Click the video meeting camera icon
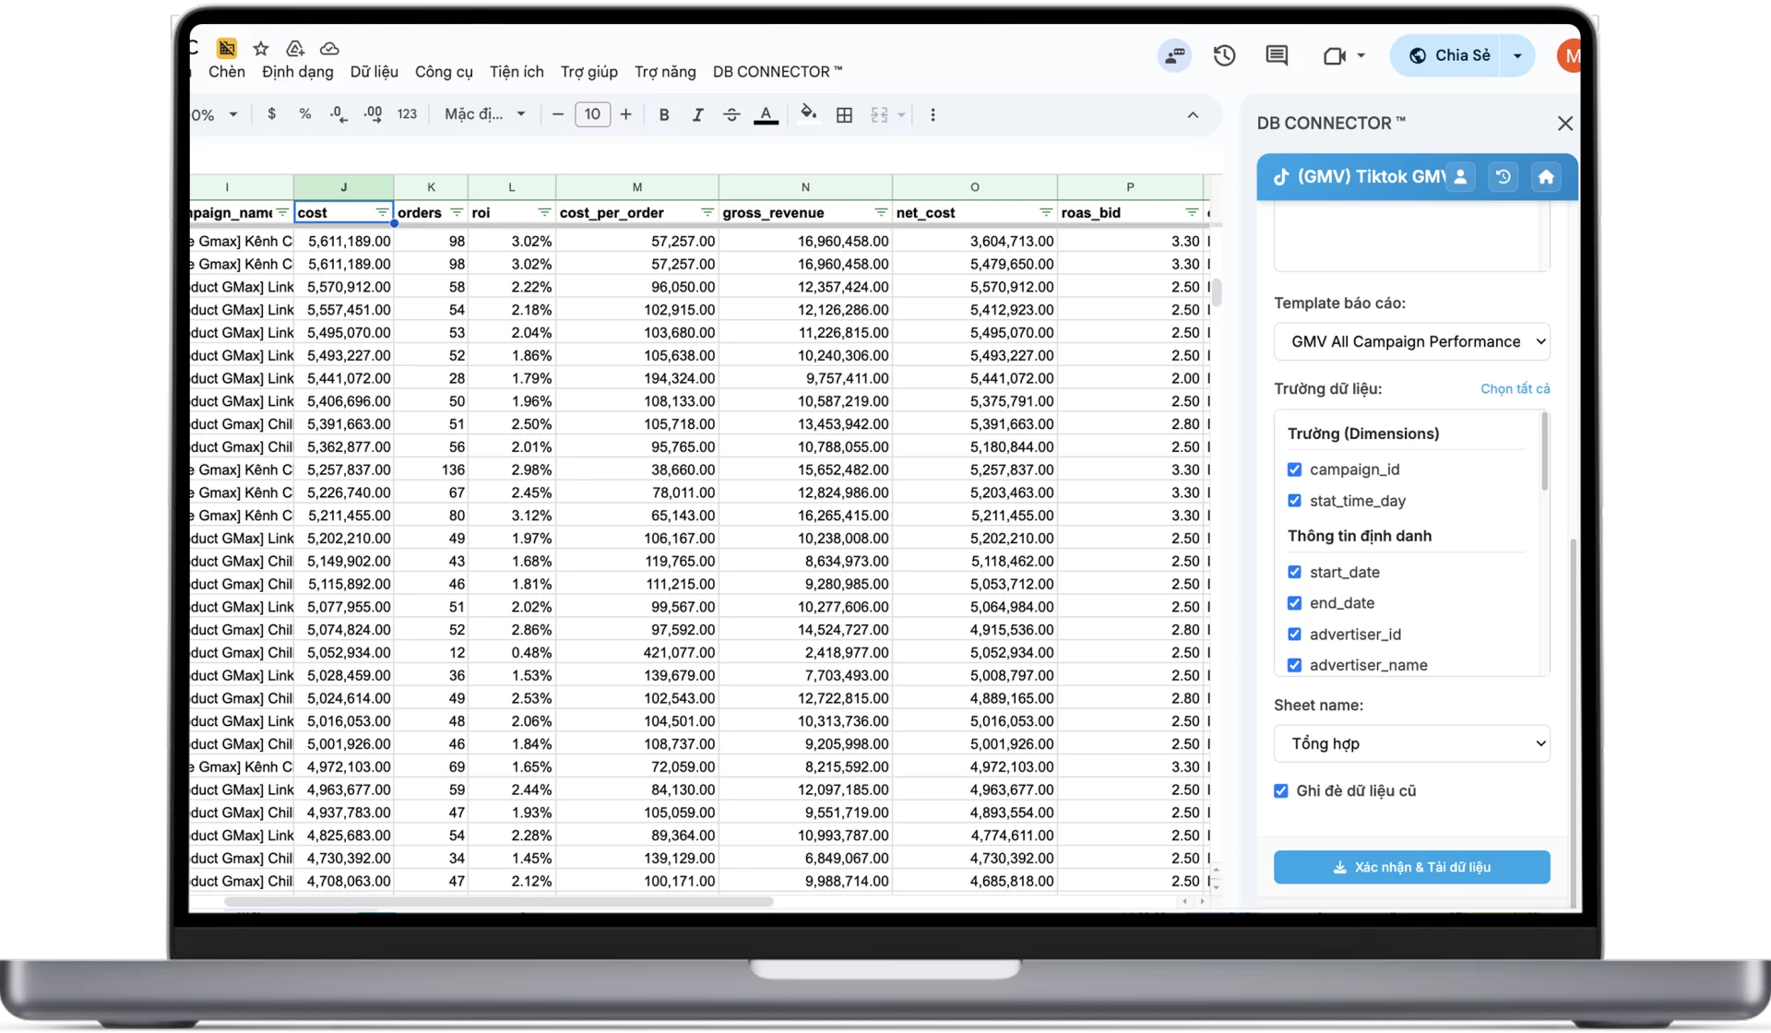The width and height of the screenshot is (1771, 1033). click(1334, 55)
